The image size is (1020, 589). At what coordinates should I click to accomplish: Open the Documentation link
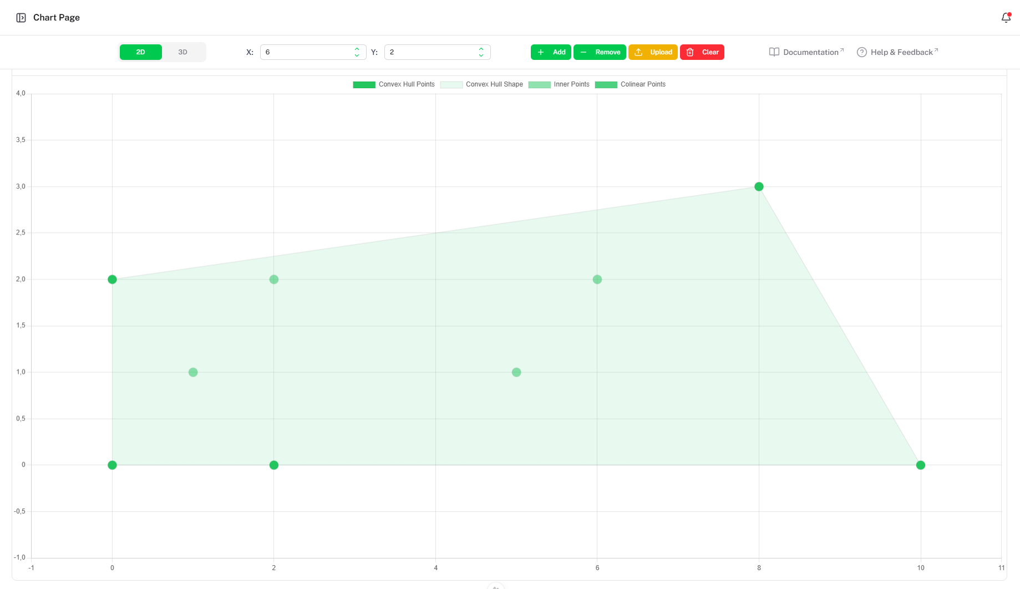(810, 52)
